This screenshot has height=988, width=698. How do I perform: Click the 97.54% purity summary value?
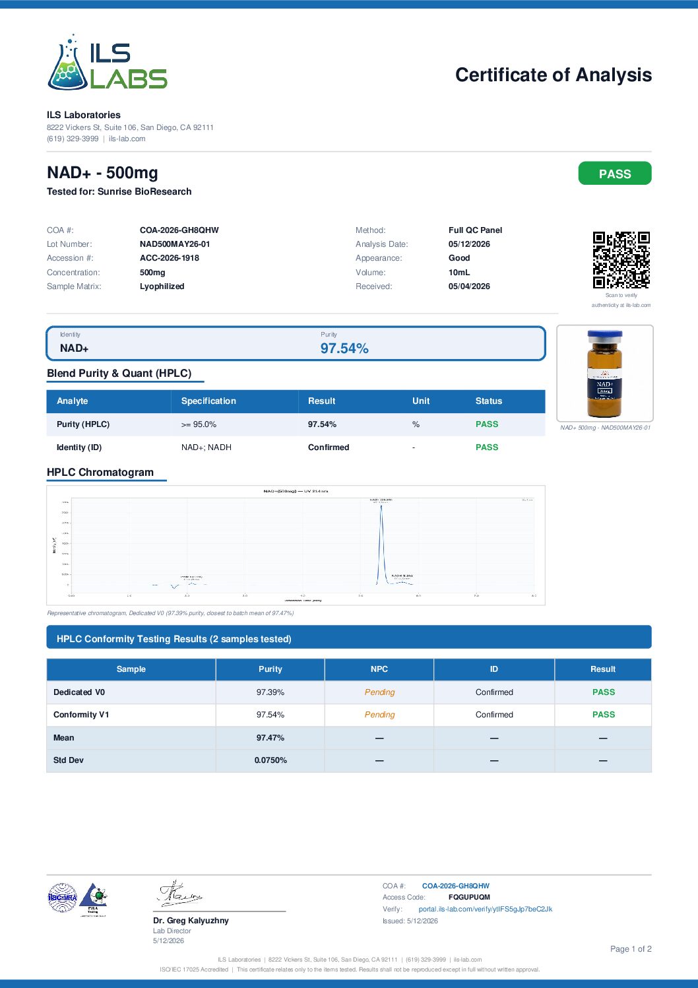pyautogui.click(x=344, y=348)
